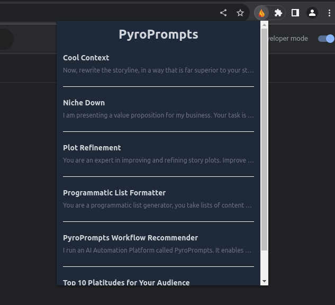Select Top 10 Platitudes for Your Audience
Viewport: 335px width, 305px height.
coord(126,283)
